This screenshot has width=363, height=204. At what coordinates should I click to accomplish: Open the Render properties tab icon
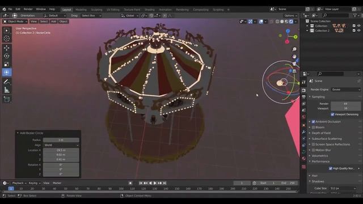pos(304,90)
